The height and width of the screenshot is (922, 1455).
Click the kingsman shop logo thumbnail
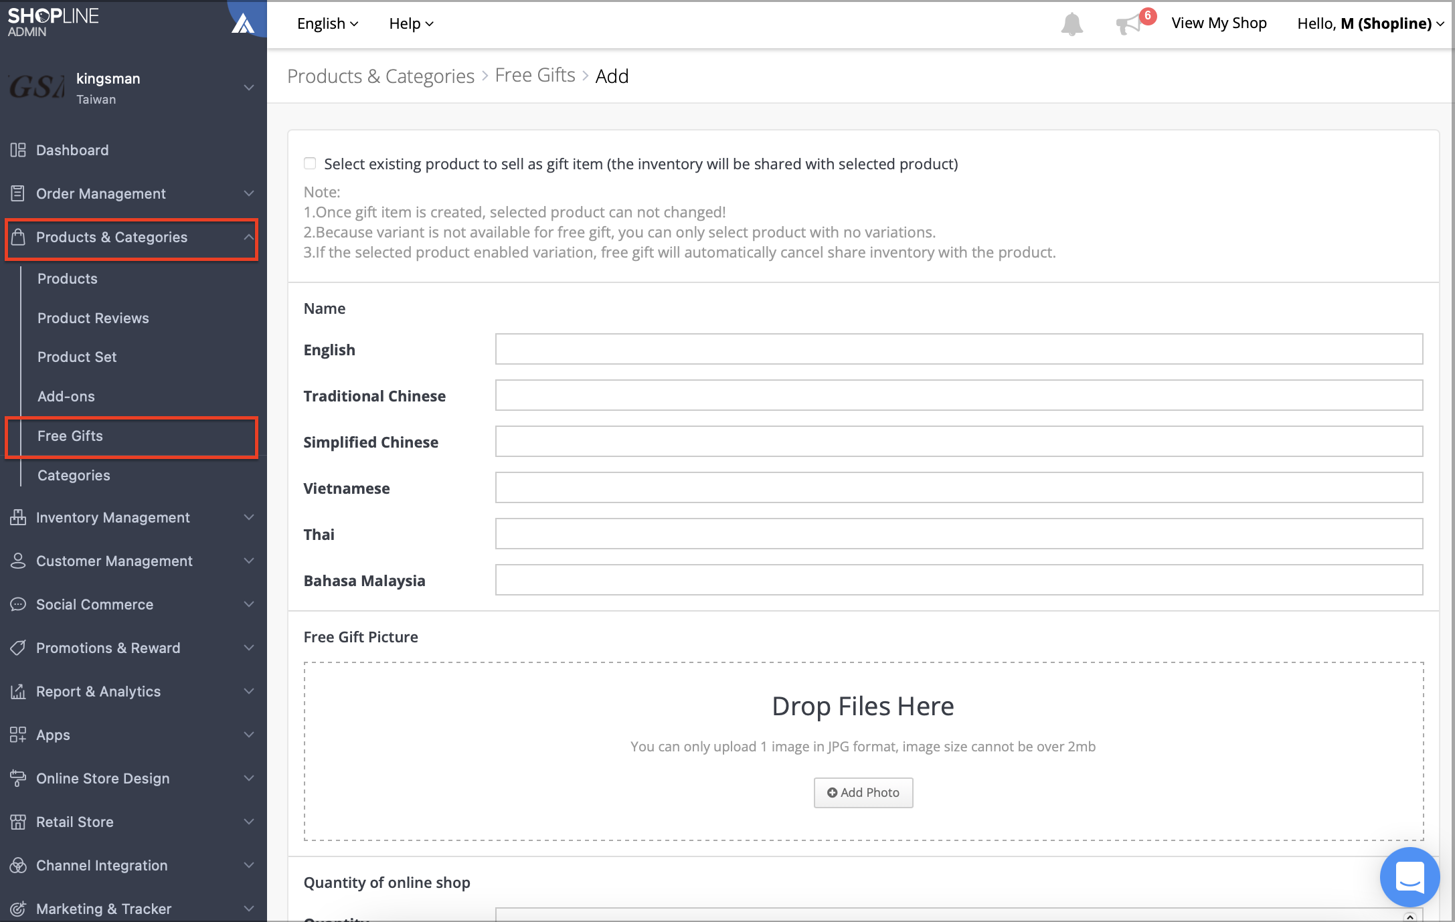pos(37,88)
